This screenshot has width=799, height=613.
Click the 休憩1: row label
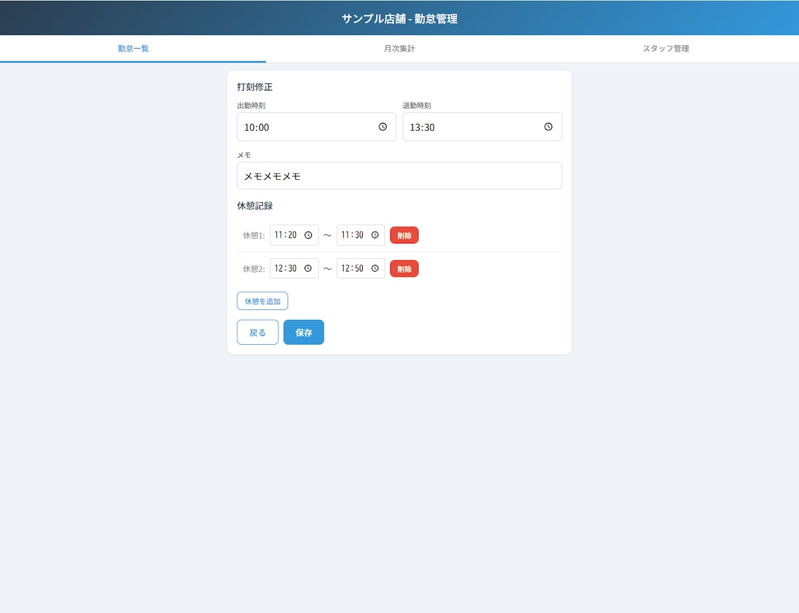click(x=254, y=236)
